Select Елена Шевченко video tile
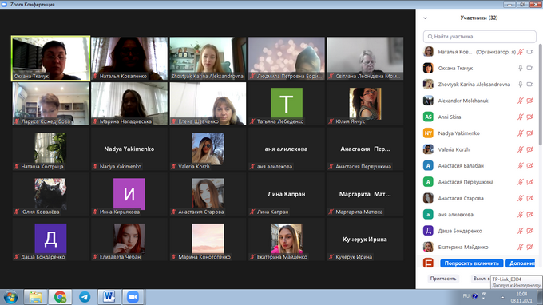Screen dimensions: 543x305 (208, 104)
